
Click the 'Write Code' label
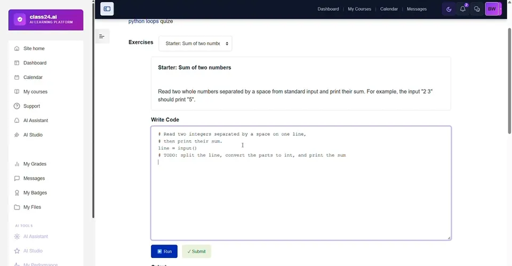pyautogui.click(x=165, y=120)
